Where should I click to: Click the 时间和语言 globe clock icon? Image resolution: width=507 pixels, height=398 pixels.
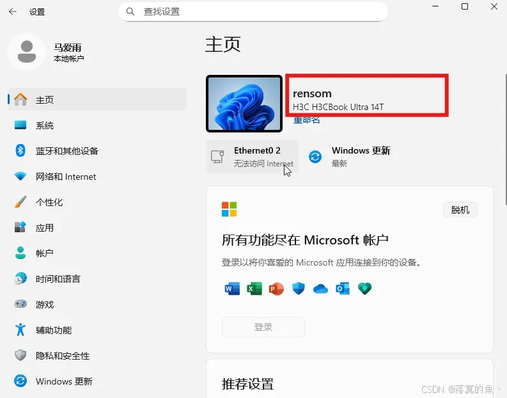[x=20, y=278]
